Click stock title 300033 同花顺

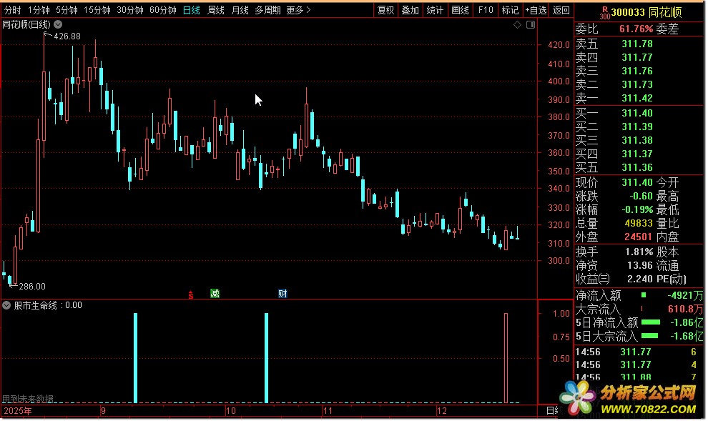(x=646, y=12)
